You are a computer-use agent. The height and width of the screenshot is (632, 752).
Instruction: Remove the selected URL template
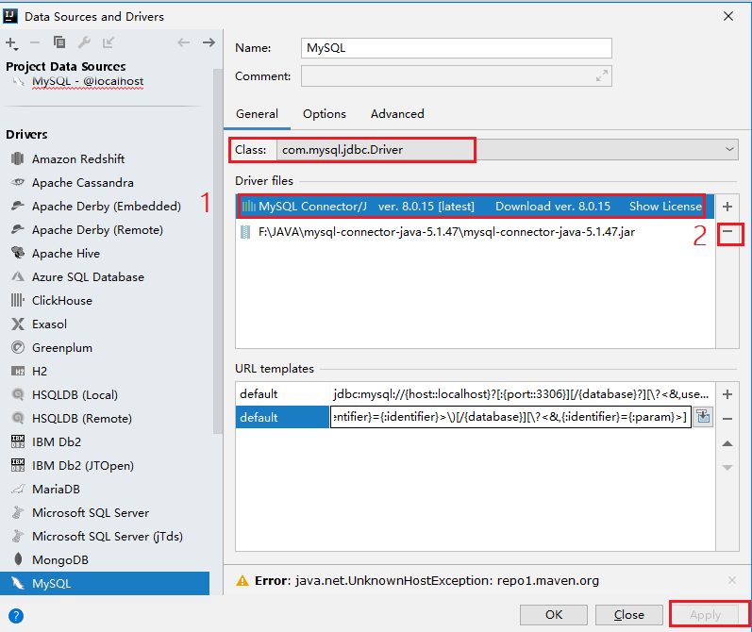pyautogui.click(x=727, y=419)
